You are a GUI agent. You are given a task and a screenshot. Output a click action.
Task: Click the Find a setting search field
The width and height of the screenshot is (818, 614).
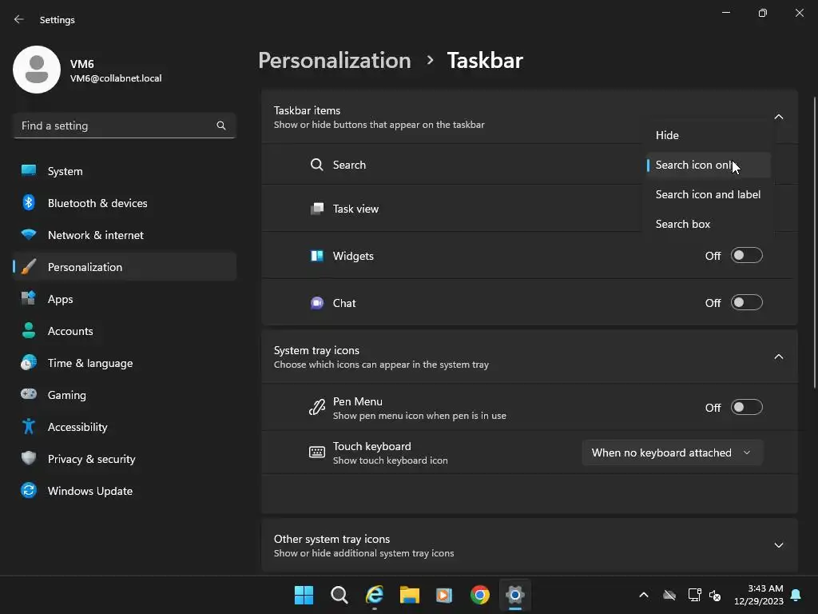tap(125, 126)
